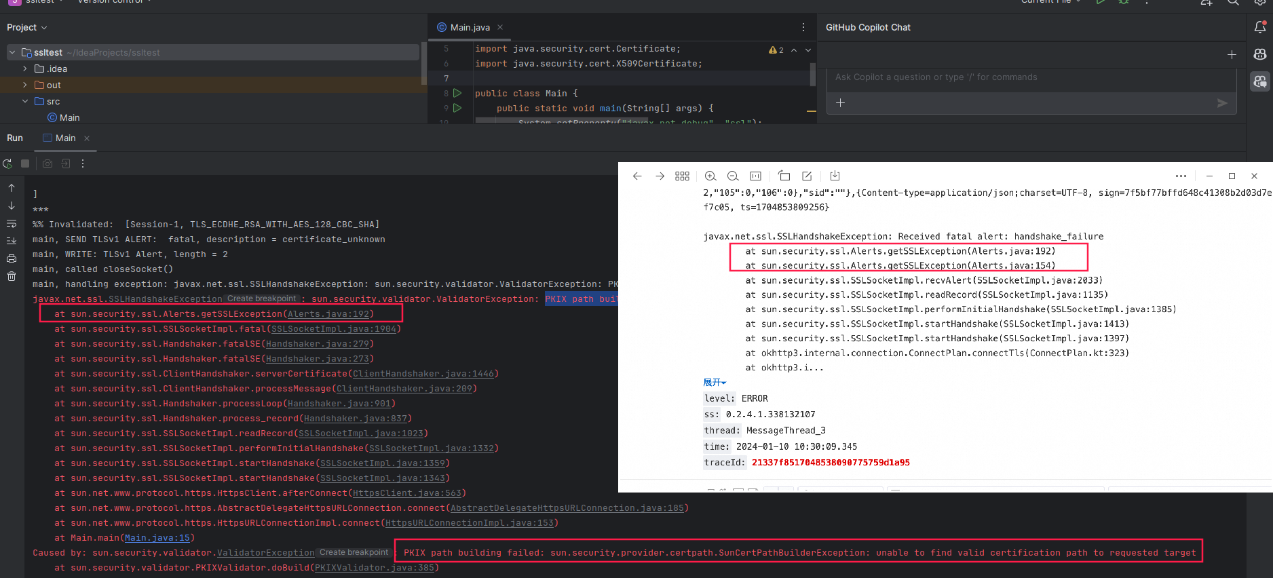The width and height of the screenshot is (1273, 578).
Task: Go back in the image viewer window
Action: click(x=637, y=176)
